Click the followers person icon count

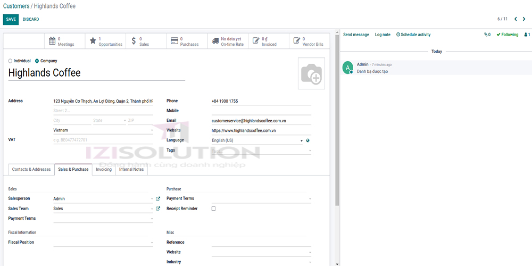click(x=527, y=35)
